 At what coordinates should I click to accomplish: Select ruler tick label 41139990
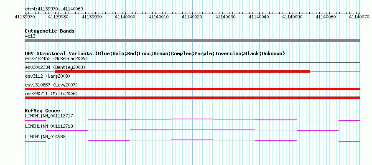[92, 17]
